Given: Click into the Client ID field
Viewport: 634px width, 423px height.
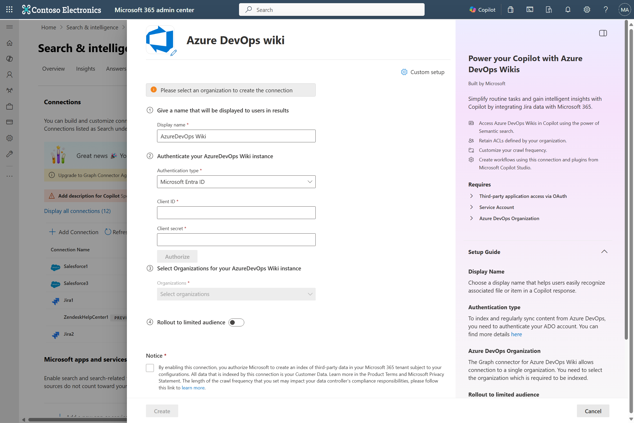Looking at the screenshot, I should (x=236, y=213).
